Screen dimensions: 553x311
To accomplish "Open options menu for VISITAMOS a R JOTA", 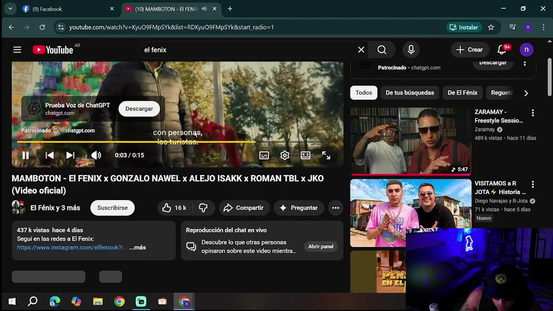I will (533, 184).
